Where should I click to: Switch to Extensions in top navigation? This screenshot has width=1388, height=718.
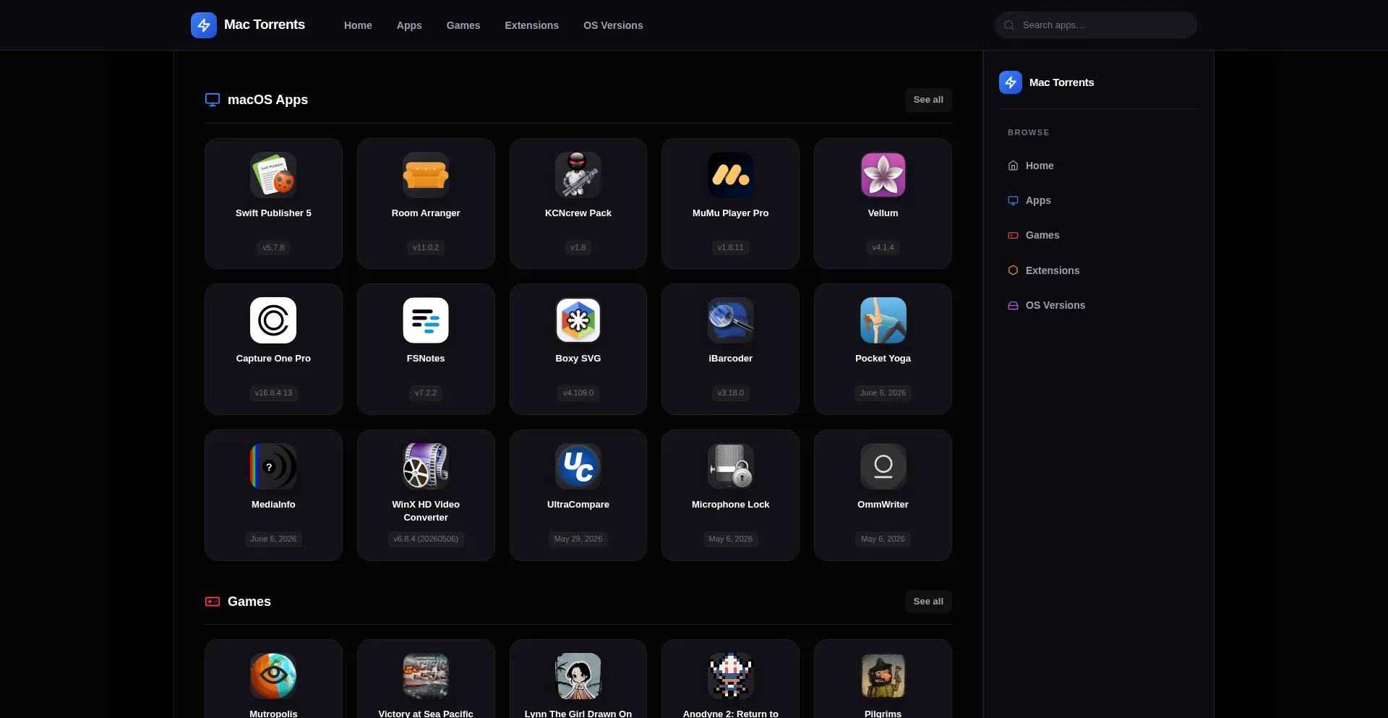point(532,25)
